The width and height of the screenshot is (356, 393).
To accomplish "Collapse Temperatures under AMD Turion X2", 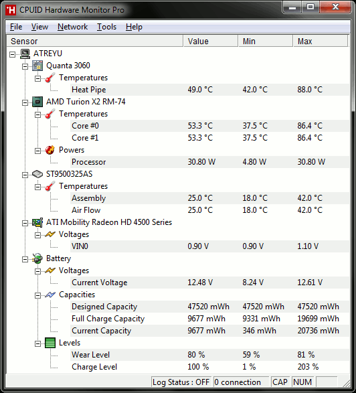I will point(37,114).
